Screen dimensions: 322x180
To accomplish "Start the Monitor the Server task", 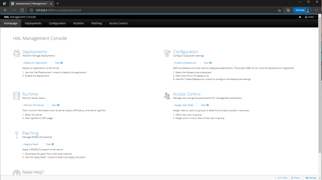I will (56, 105).
